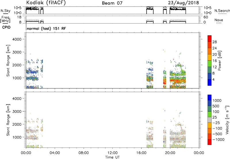This screenshot has height=159, width=230.
Task: Click the 10^0 tick beside N.Sky
Action: 18,13
